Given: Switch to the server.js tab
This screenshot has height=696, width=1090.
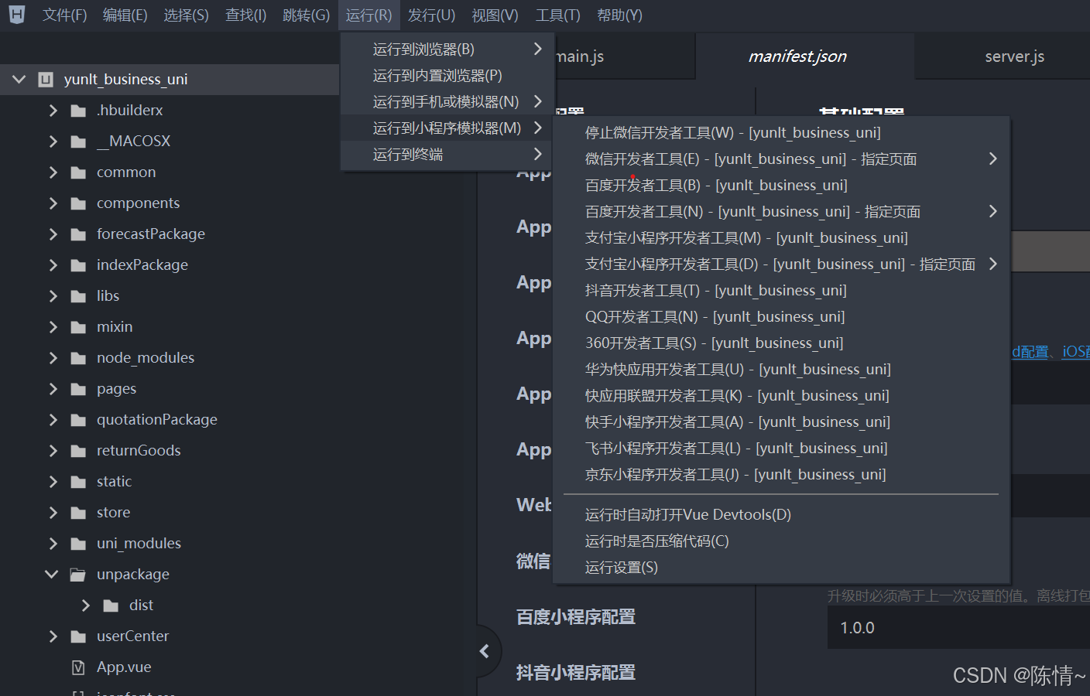Looking at the screenshot, I should point(1014,56).
